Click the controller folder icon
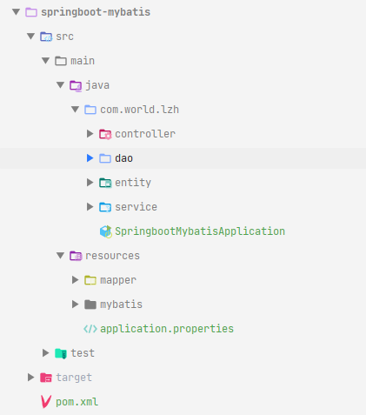This screenshot has height=415, width=366. 105,134
